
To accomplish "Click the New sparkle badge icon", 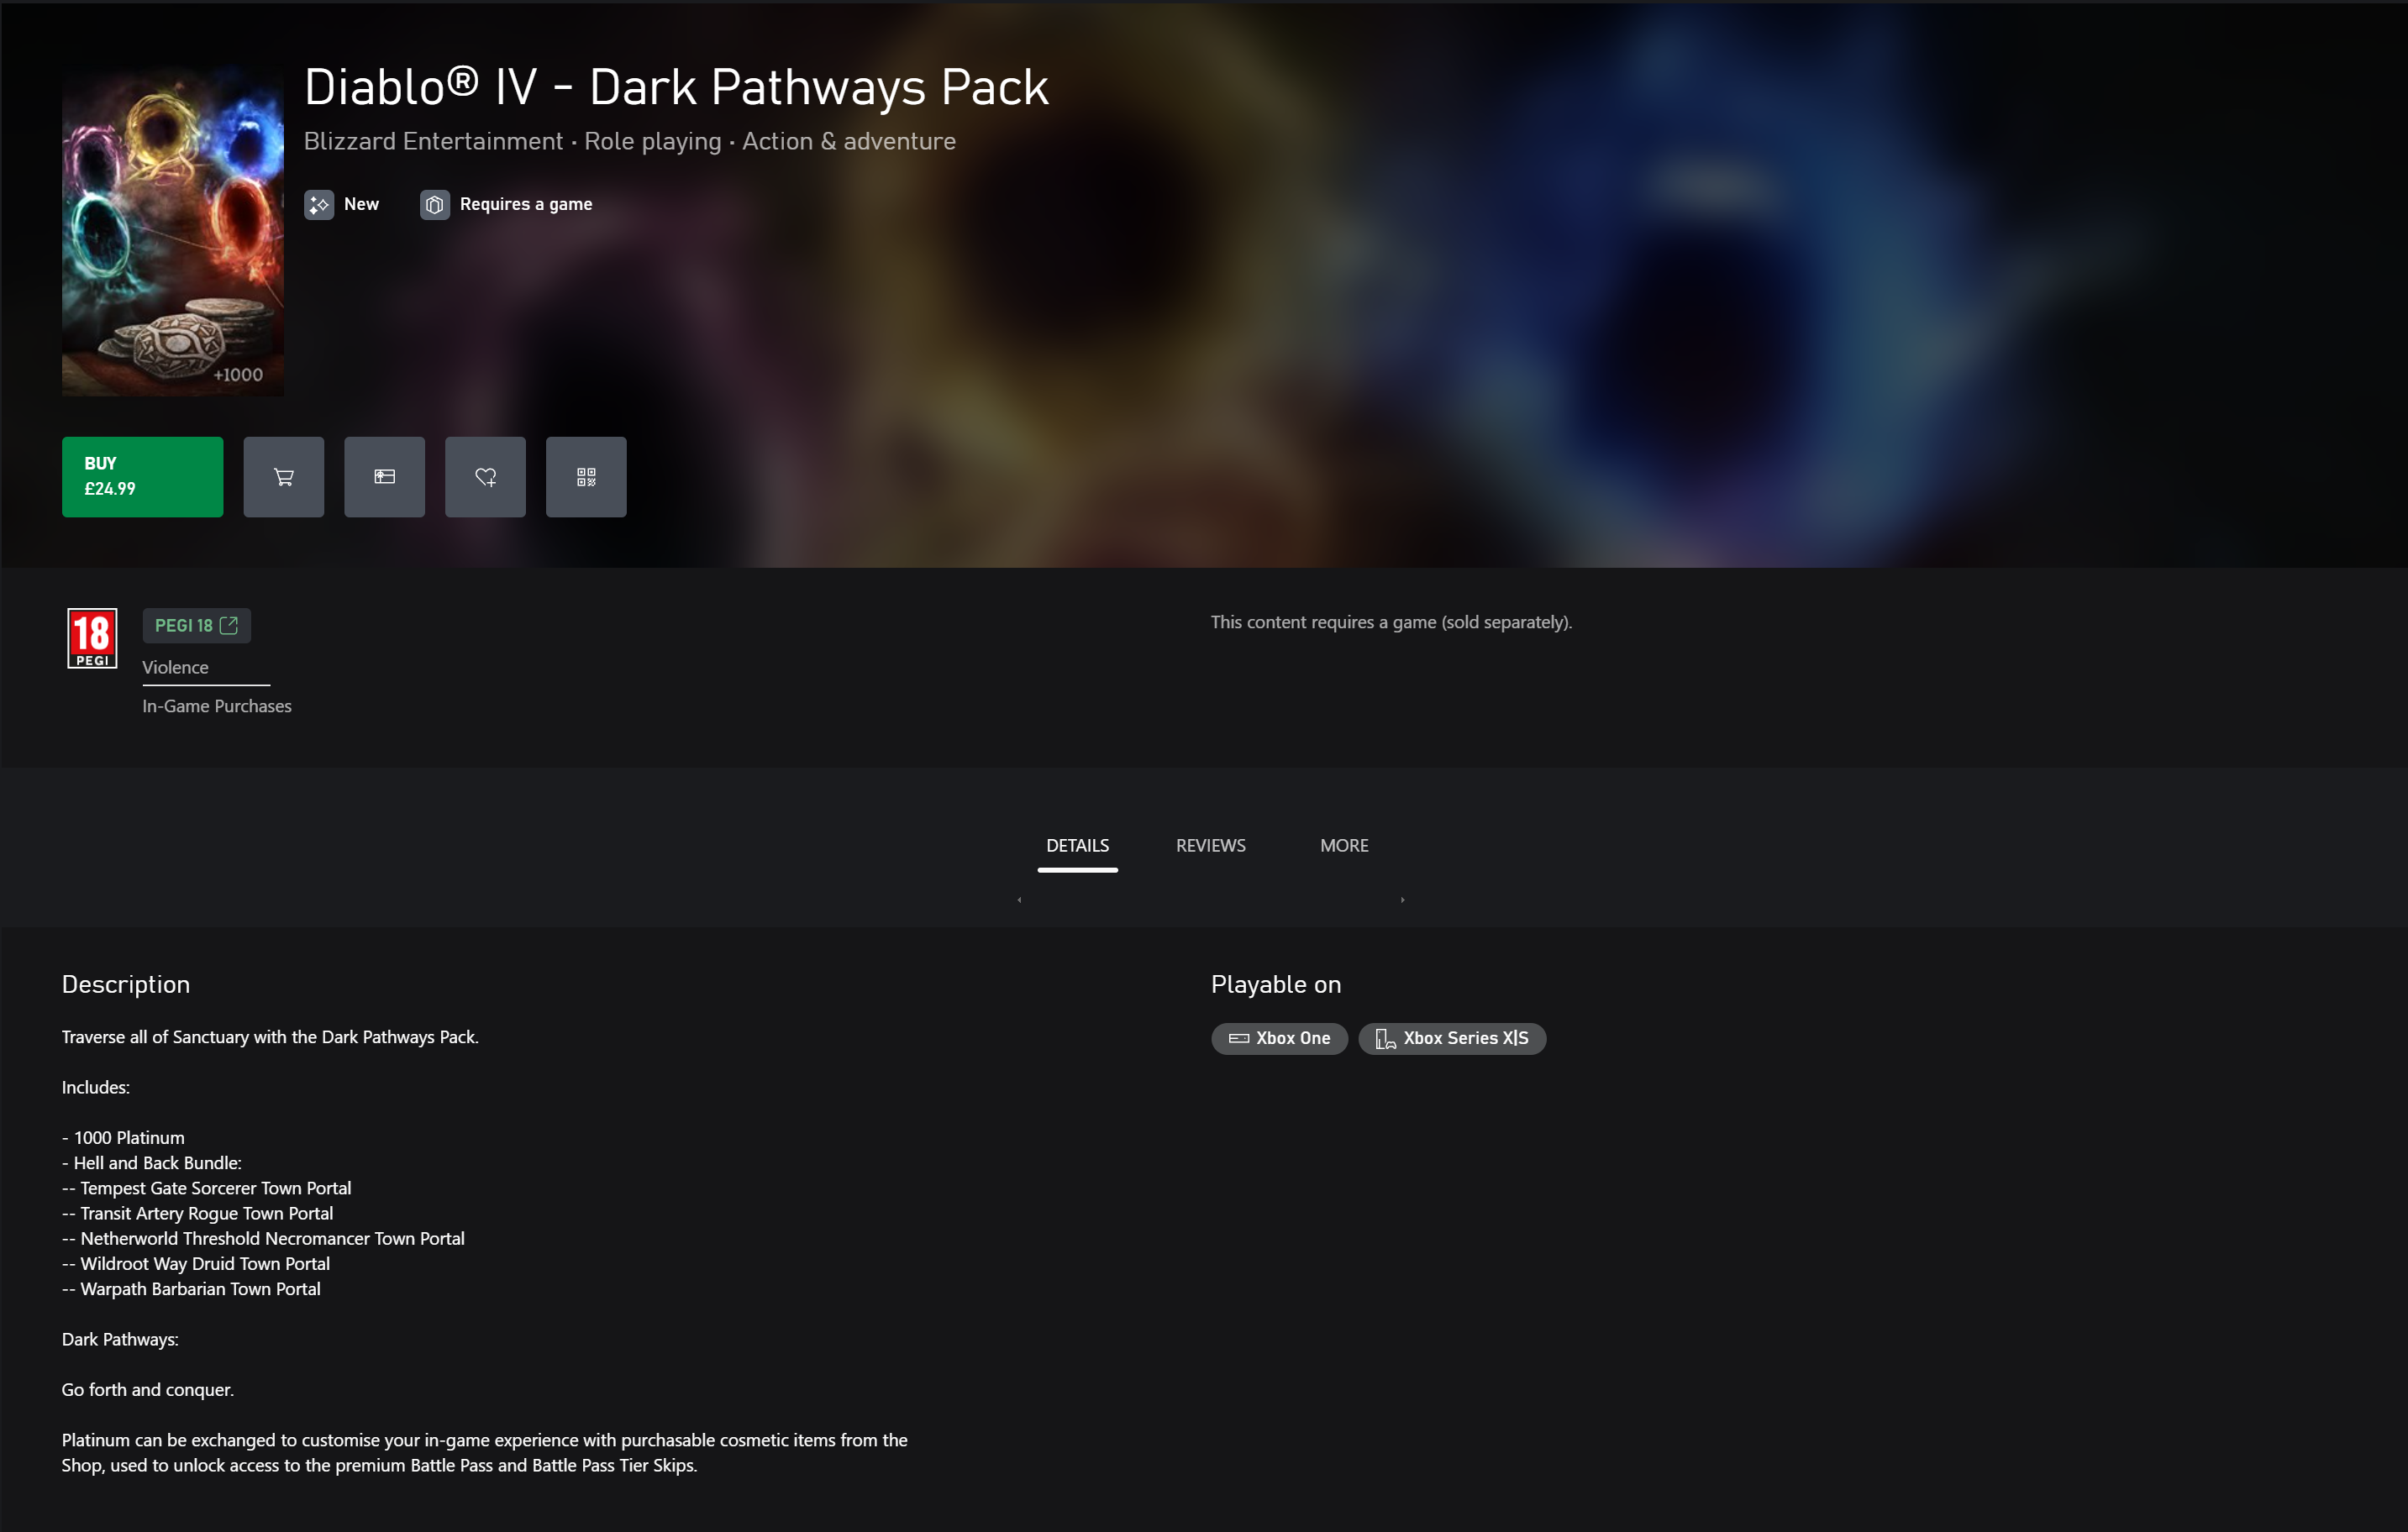I will pyautogui.click(x=319, y=205).
